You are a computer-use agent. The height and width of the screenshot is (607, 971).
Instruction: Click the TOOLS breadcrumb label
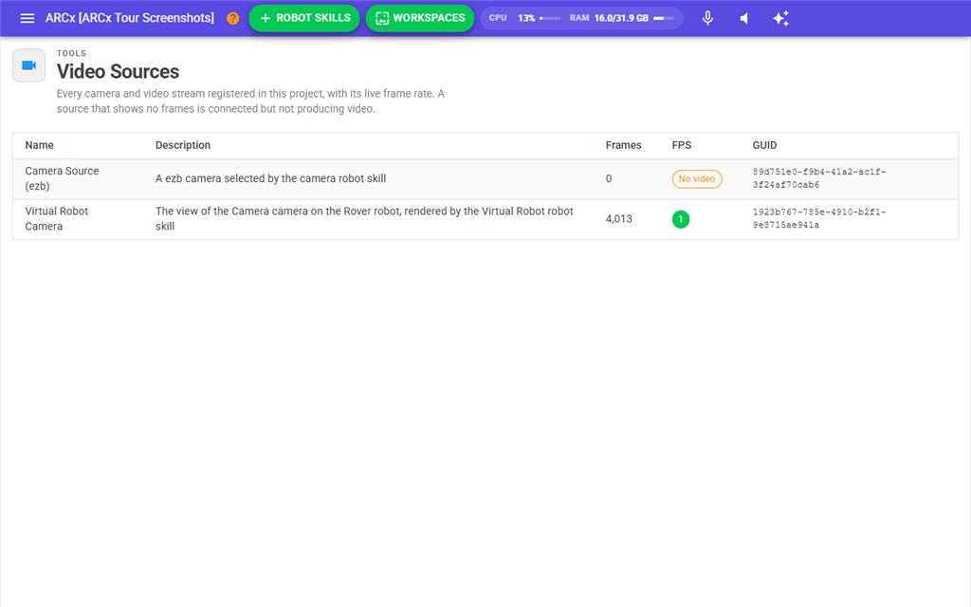point(71,53)
